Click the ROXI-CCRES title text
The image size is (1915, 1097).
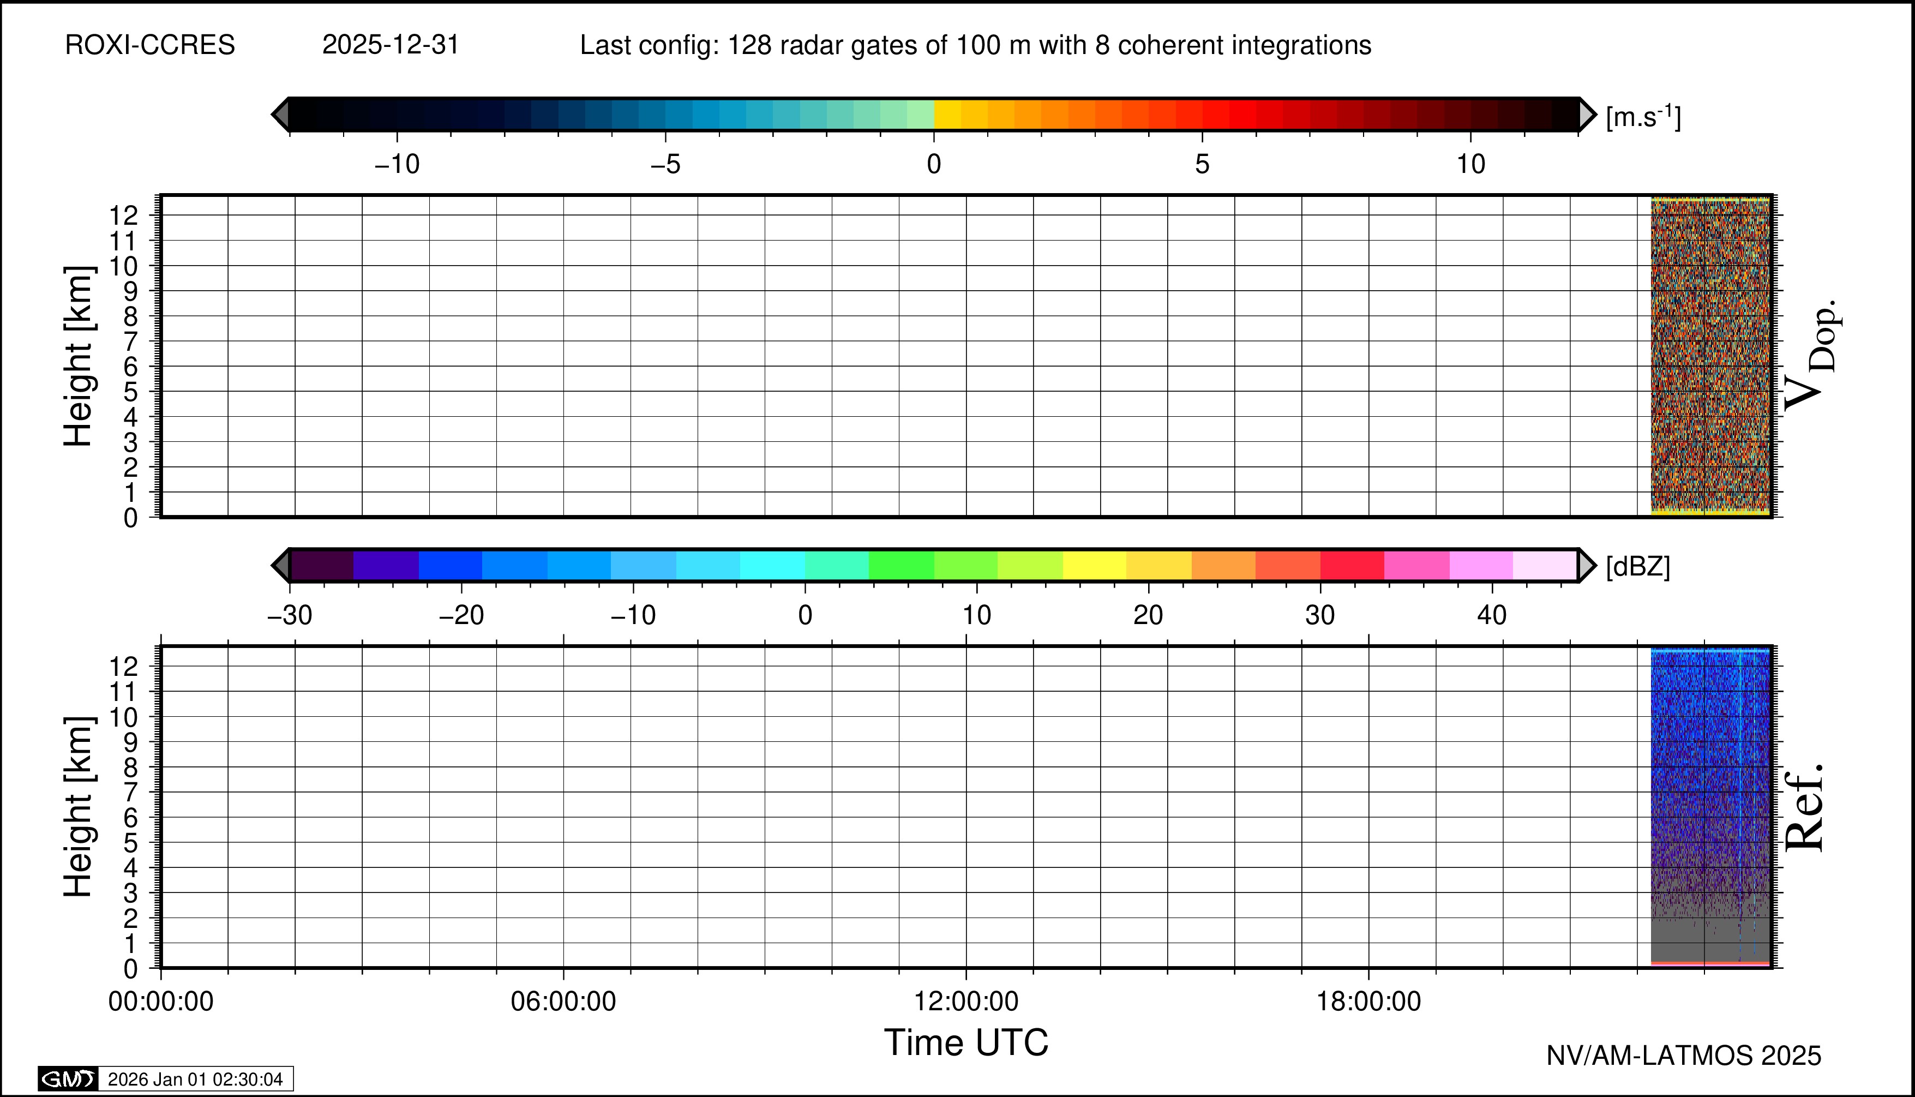point(150,45)
